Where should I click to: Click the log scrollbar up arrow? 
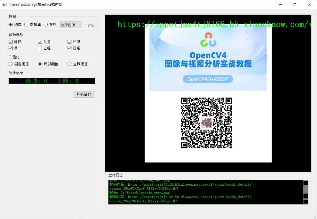click(x=306, y=183)
